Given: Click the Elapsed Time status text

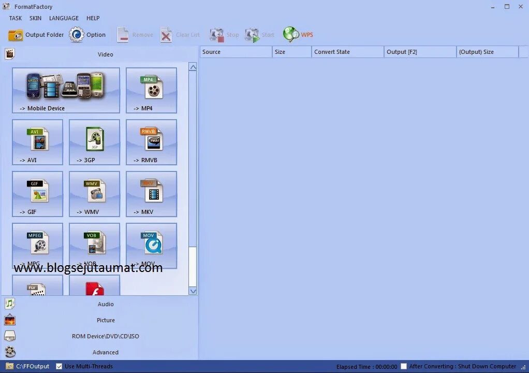Looking at the screenshot, I should pos(366,367).
